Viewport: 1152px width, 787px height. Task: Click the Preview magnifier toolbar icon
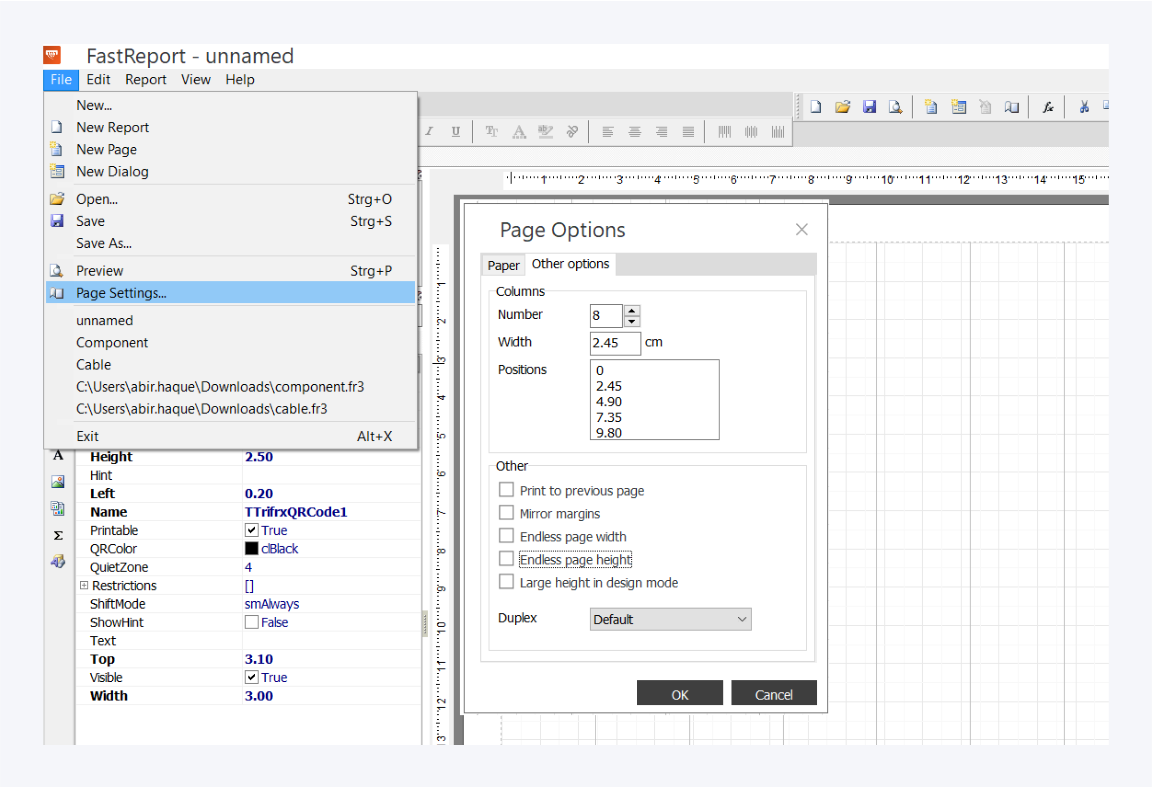point(895,107)
